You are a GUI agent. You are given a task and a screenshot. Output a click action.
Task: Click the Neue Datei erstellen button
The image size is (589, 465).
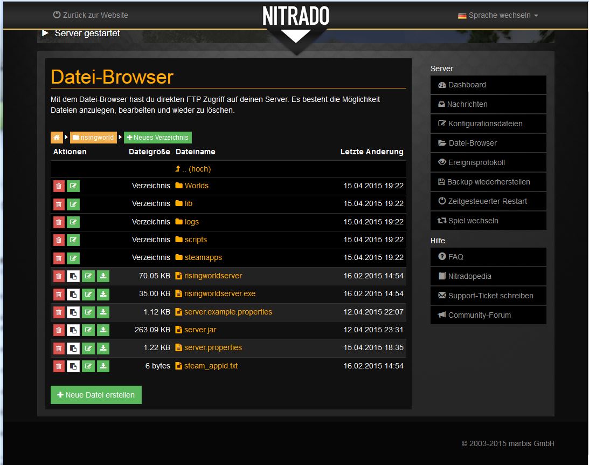96,395
